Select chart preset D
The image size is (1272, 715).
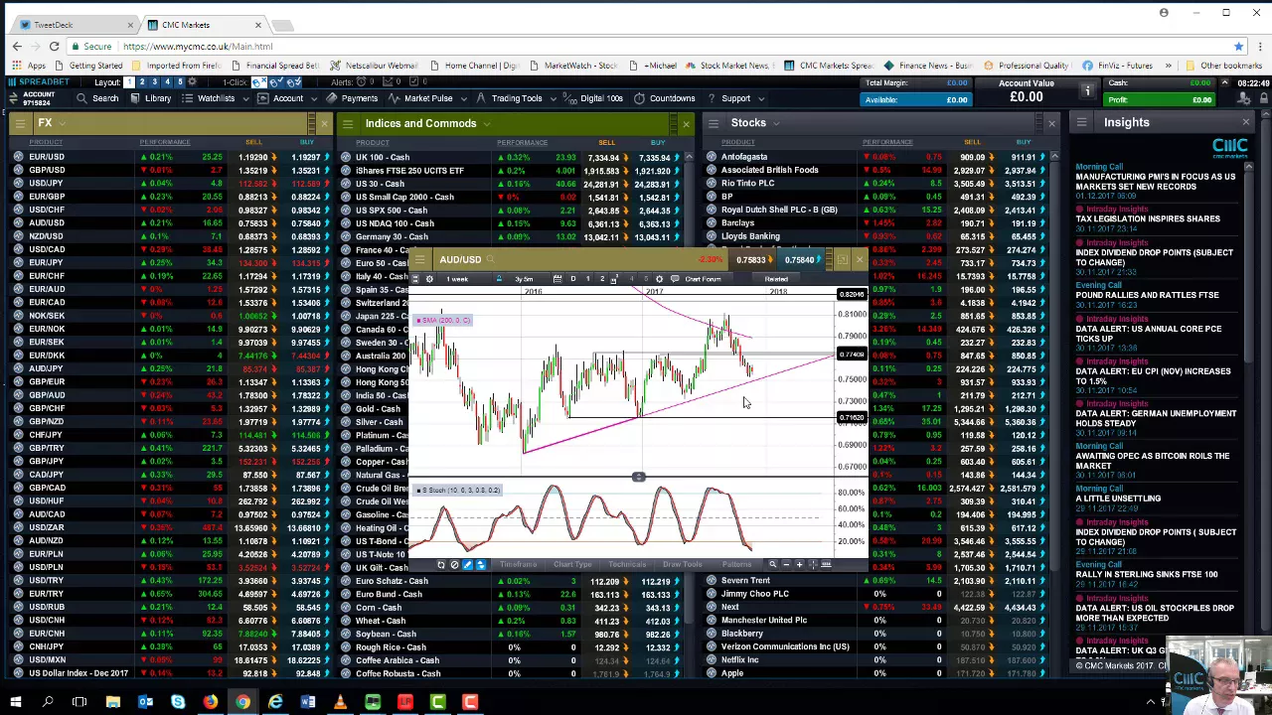[572, 279]
